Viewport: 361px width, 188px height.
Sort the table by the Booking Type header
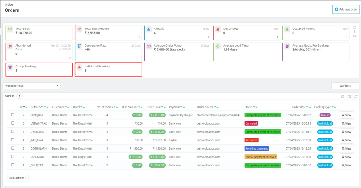pos(323,107)
